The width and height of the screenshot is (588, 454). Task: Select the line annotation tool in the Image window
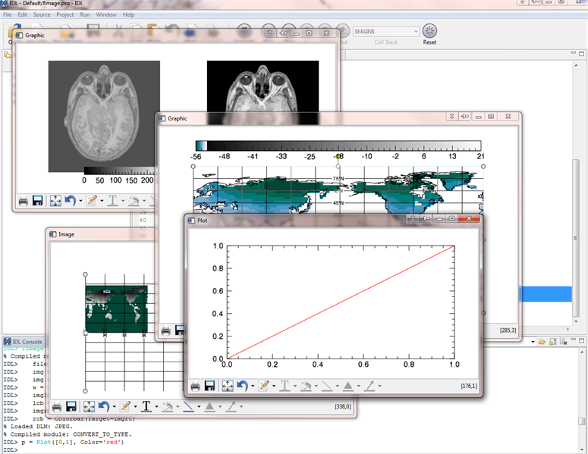click(x=189, y=407)
